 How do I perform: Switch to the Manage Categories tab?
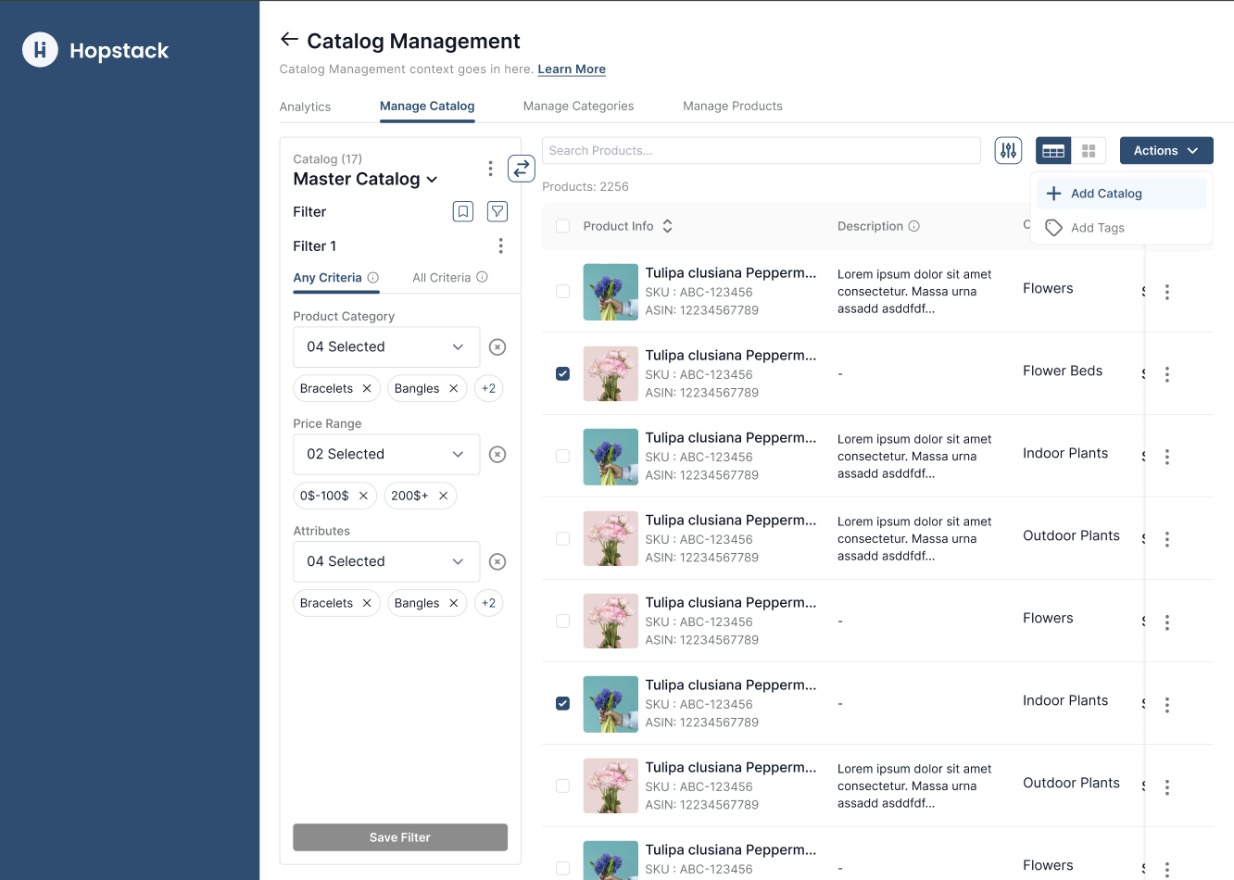point(578,107)
